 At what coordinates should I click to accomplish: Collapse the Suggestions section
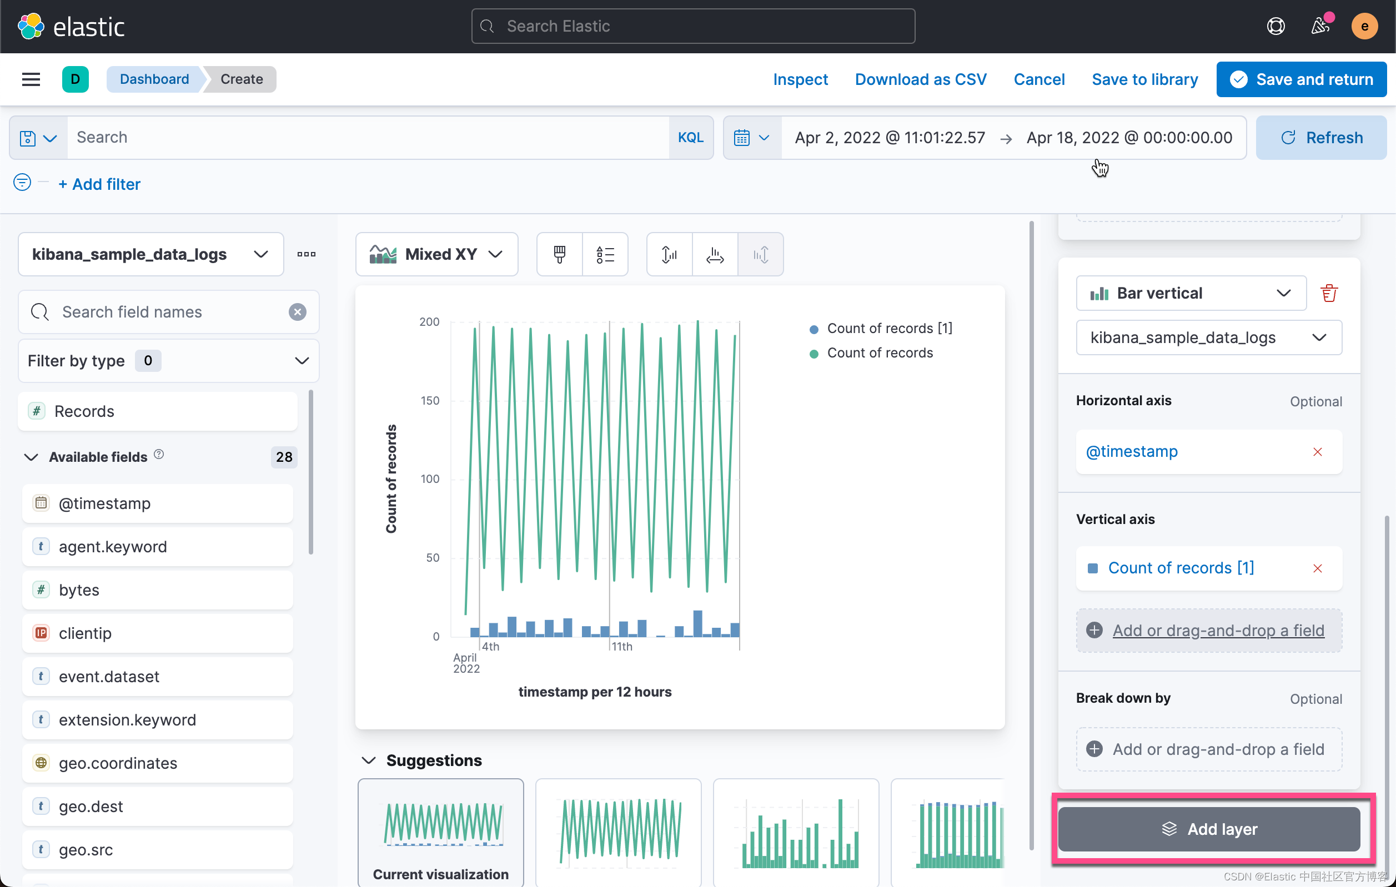coord(369,760)
